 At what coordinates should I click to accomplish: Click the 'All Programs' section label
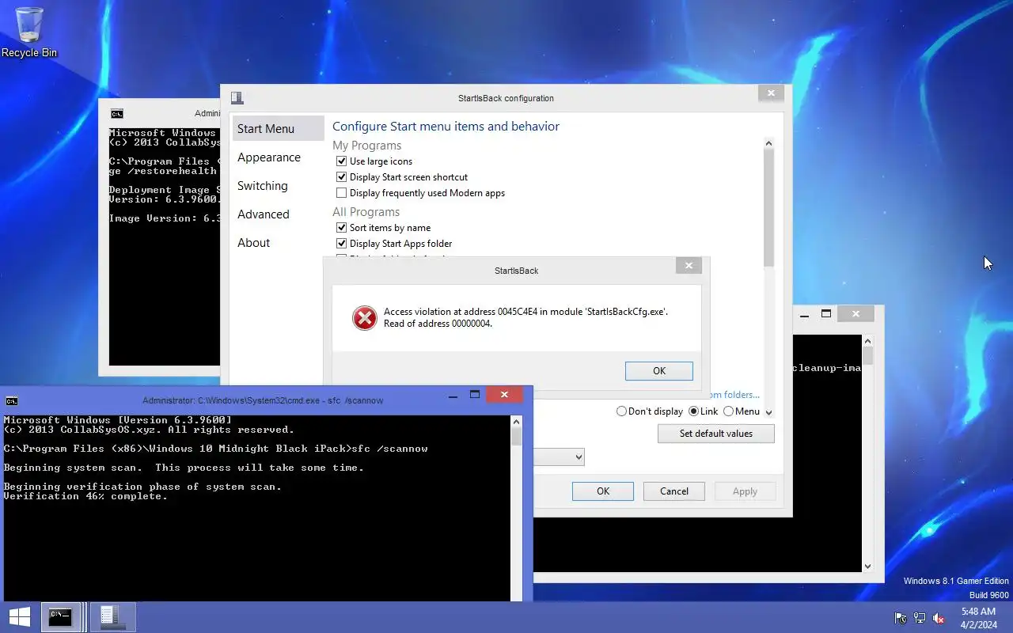[x=366, y=212]
